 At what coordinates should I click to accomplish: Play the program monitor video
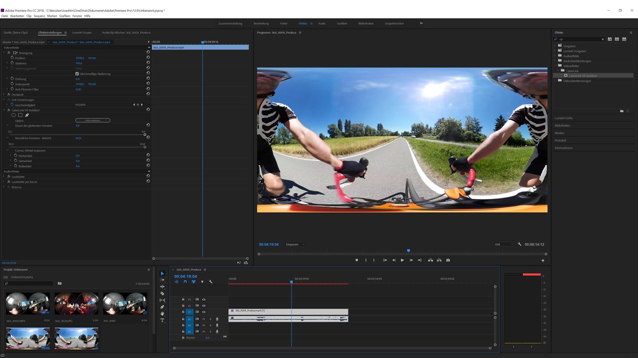coord(402,260)
